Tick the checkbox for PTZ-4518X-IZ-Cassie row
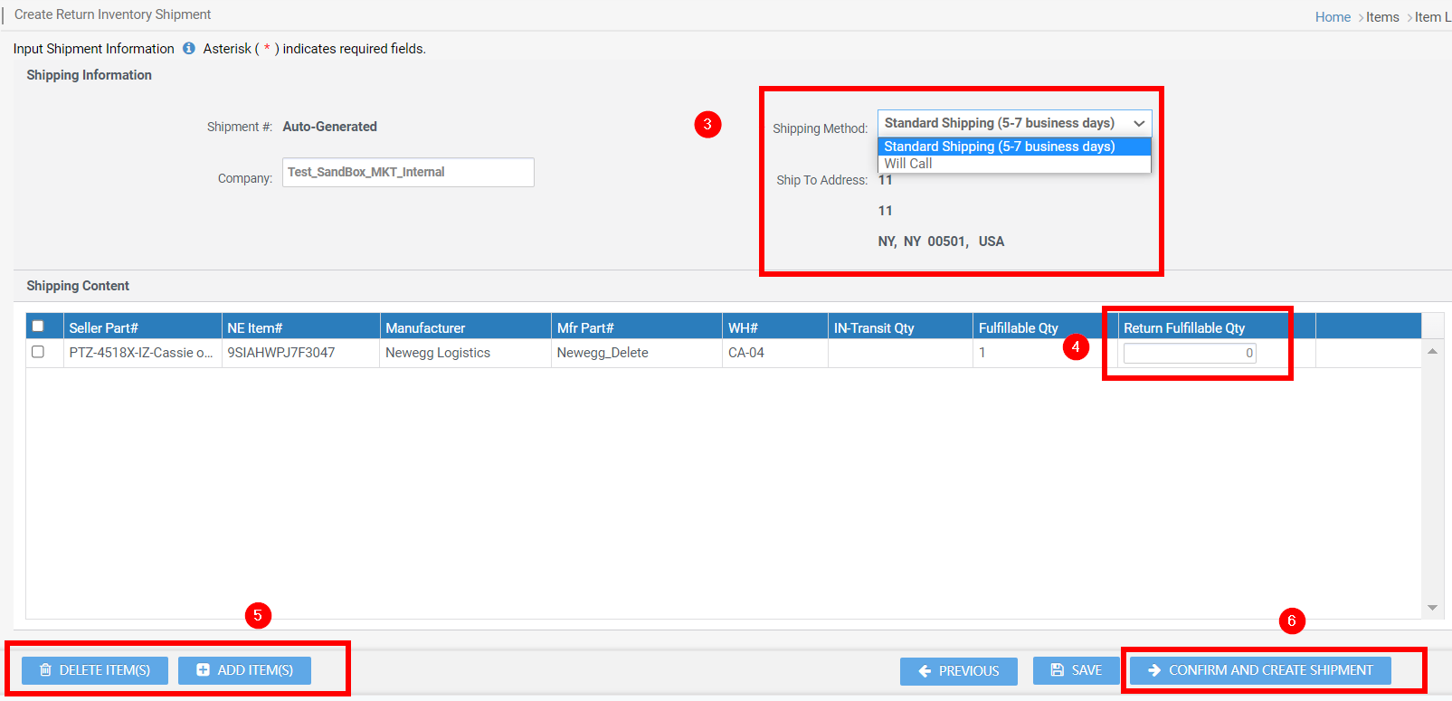The image size is (1452, 701). pos(38,352)
